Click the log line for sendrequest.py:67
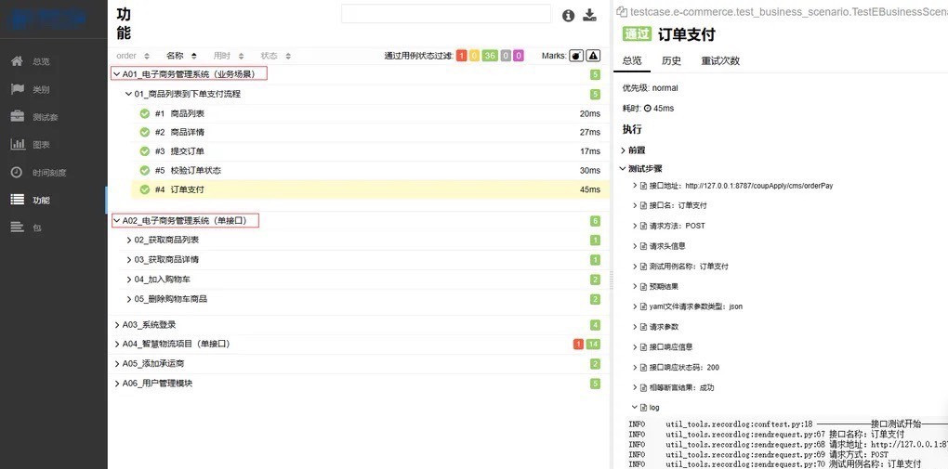 tap(767, 434)
